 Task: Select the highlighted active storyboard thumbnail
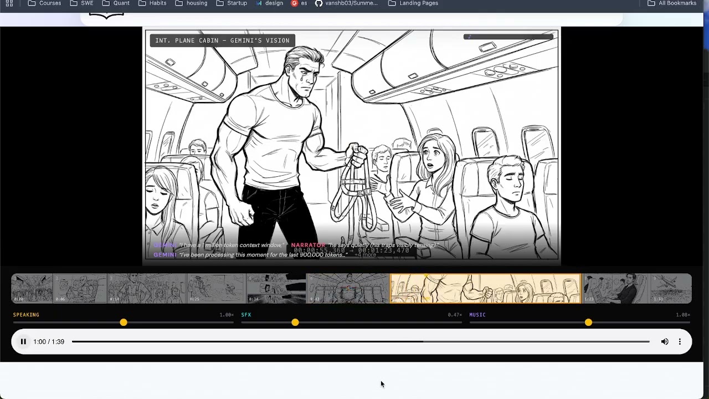coord(486,288)
